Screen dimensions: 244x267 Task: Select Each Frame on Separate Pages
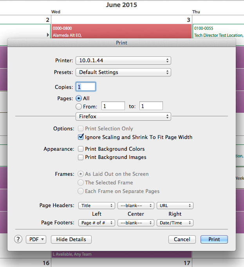click(x=81, y=191)
